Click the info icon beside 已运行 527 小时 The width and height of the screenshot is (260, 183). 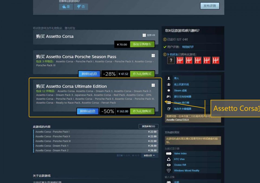pyautogui.click(x=165, y=39)
